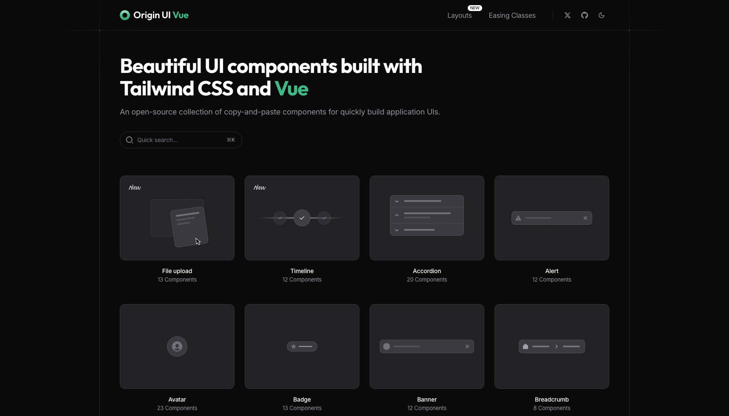Click the magnifier icon in the search bar

(129, 140)
